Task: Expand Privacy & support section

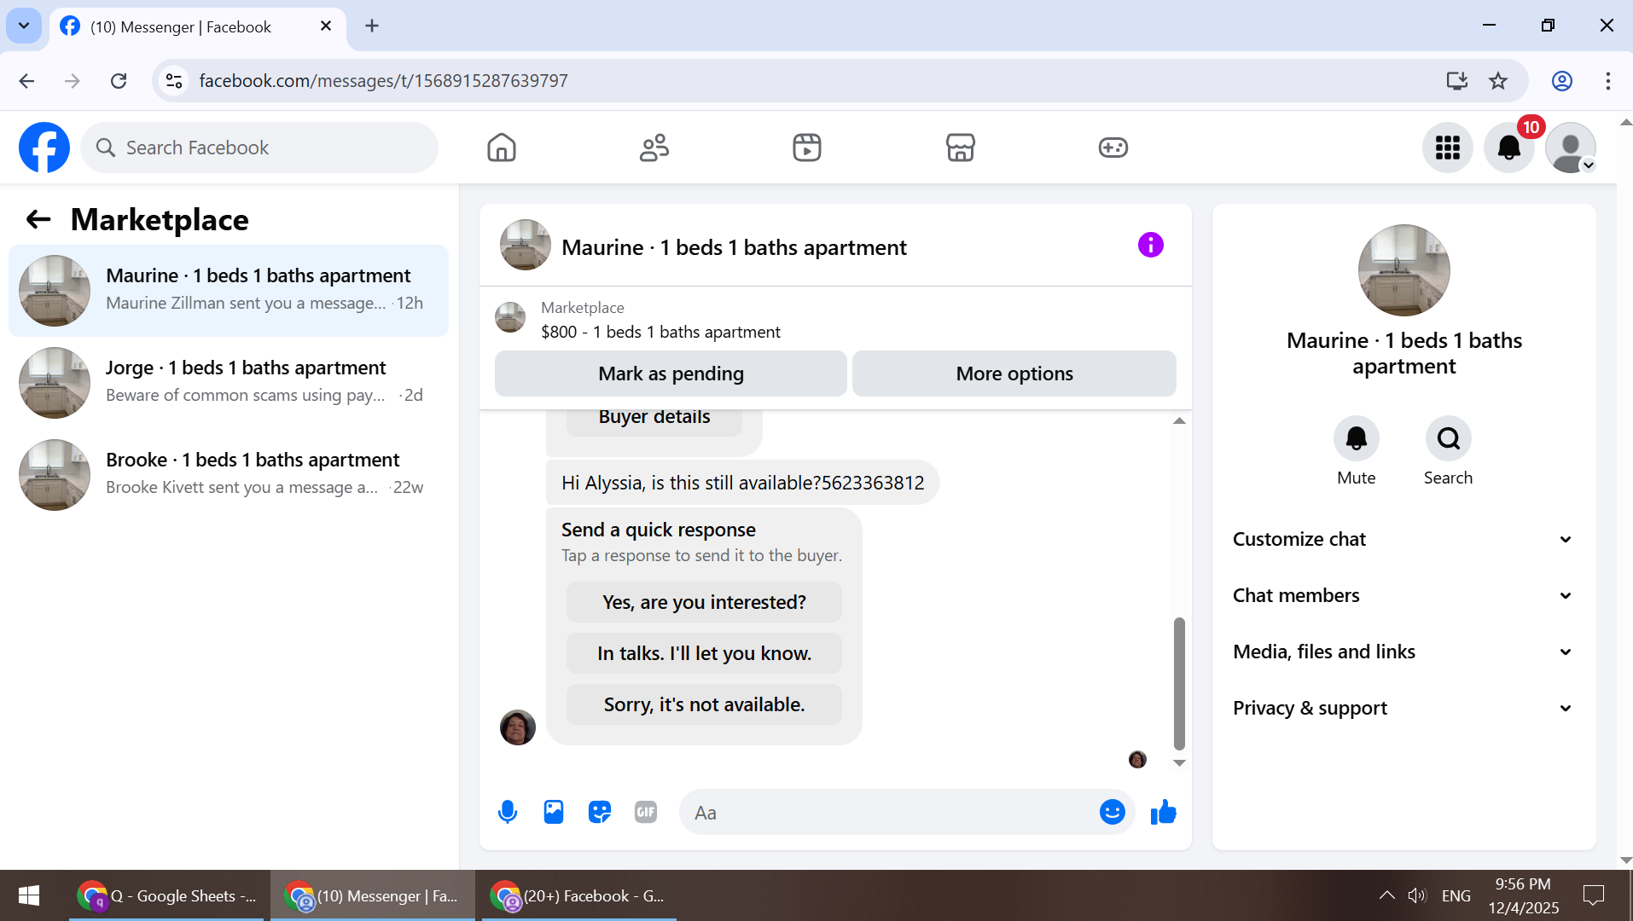Action: (1403, 708)
